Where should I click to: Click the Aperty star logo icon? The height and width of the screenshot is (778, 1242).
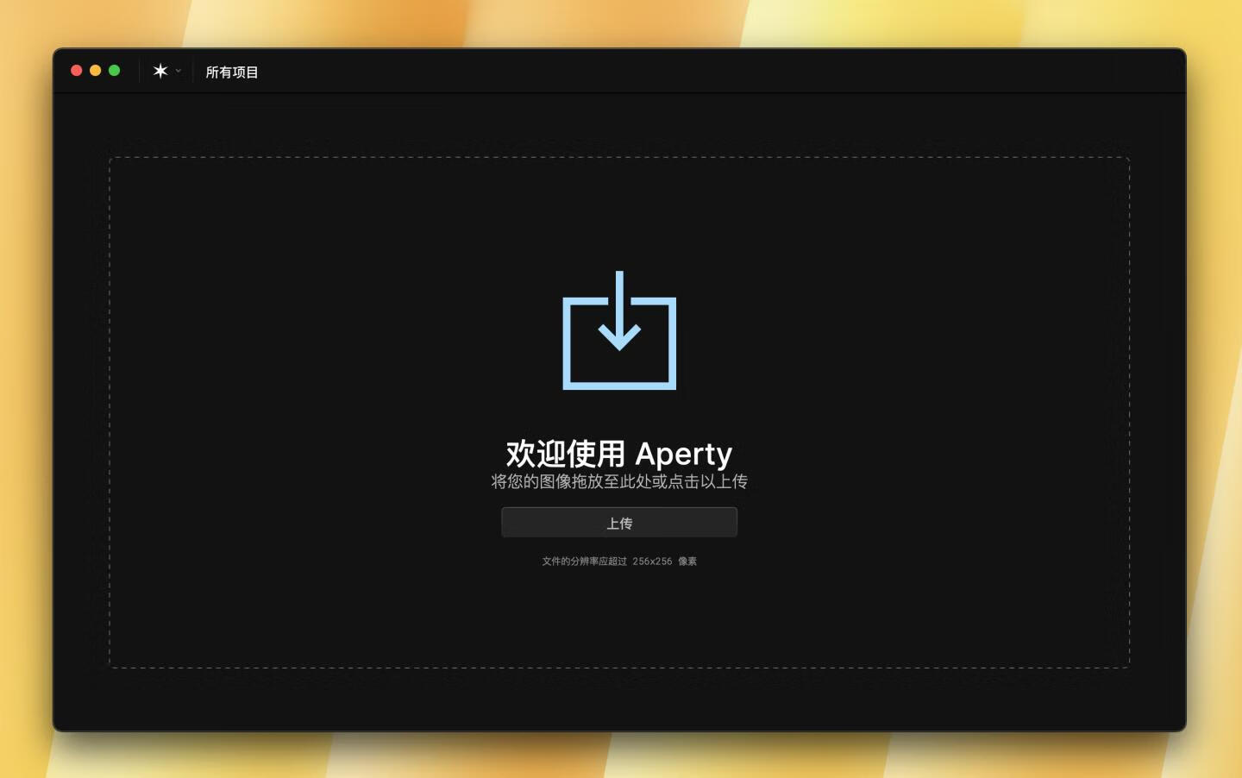[x=160, y=71]
